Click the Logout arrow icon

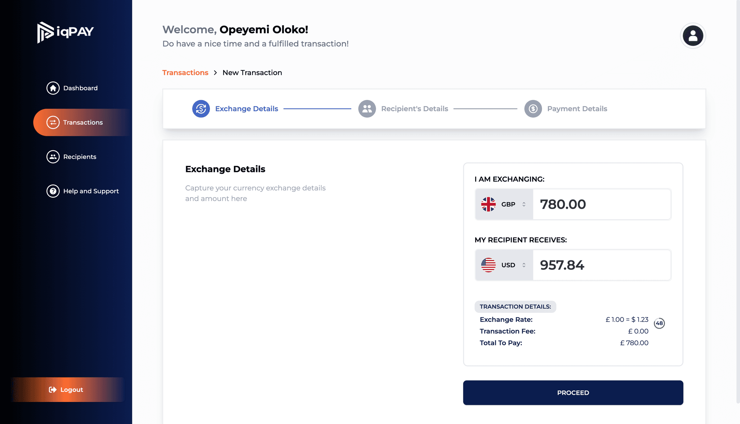53,390
